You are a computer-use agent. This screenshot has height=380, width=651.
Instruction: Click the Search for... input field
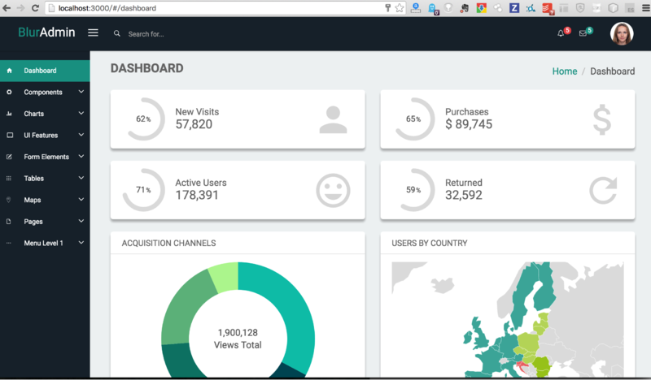163,34
